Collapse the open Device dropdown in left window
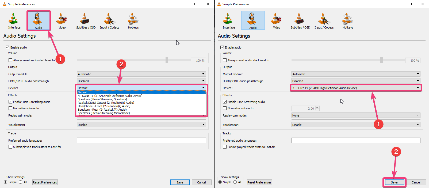The width and height of the screenshot is (429, 188). (141, 88)
